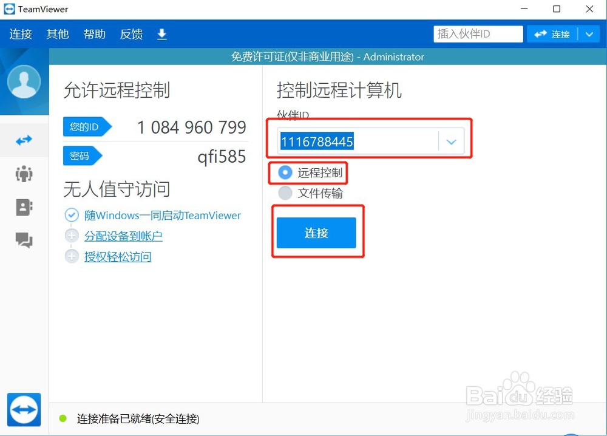The width and height of the screenshot is (607, 436).
Task: Expand the partner ID dropdown list
Action: 451,141
